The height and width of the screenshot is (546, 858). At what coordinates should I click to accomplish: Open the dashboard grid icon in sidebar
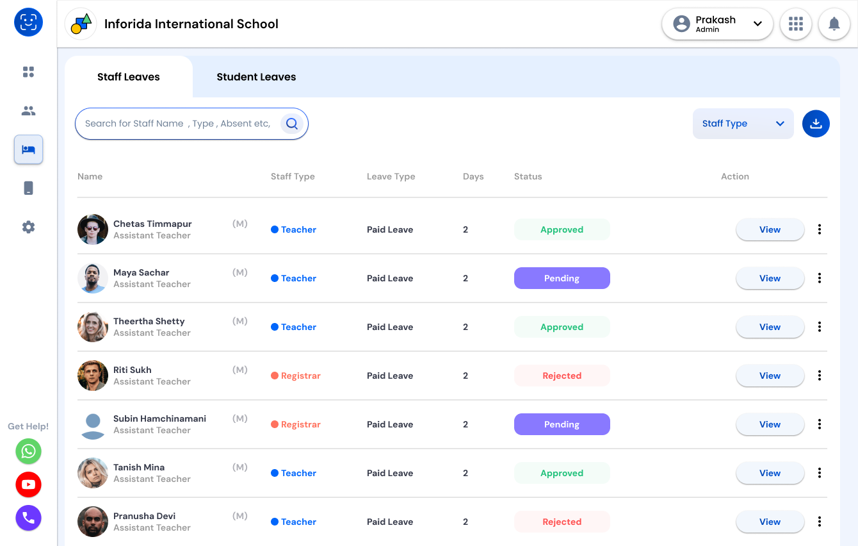(x=28, y=72)
